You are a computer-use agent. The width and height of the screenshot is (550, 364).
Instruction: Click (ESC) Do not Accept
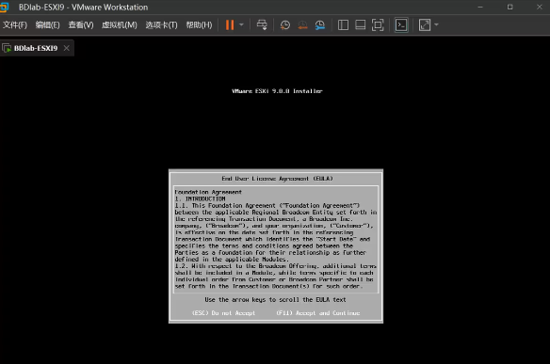pyautogui.click(x=223, y=313)
